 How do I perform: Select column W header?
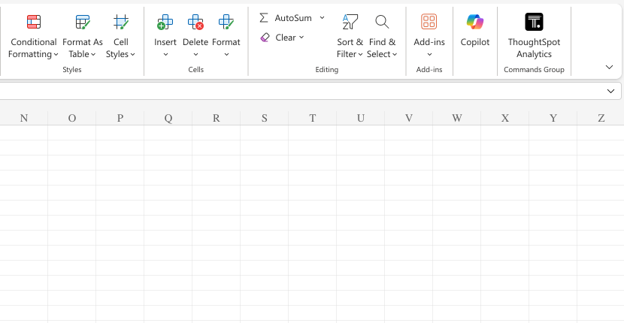click(x=457, y=118)
